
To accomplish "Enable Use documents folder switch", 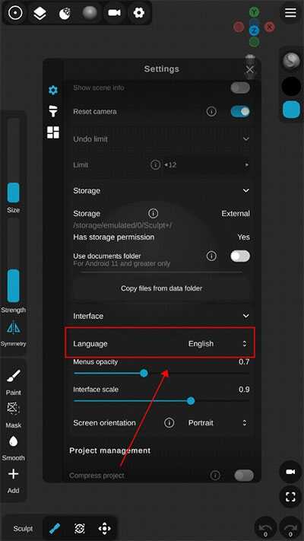I will tap(240, 256).
